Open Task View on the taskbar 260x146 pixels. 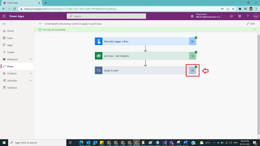pos(70,143)
